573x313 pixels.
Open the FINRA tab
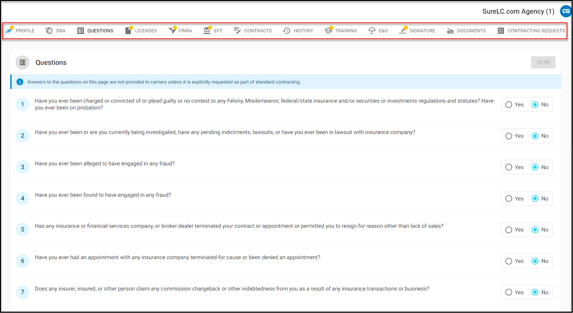click(x=185, y=31)
